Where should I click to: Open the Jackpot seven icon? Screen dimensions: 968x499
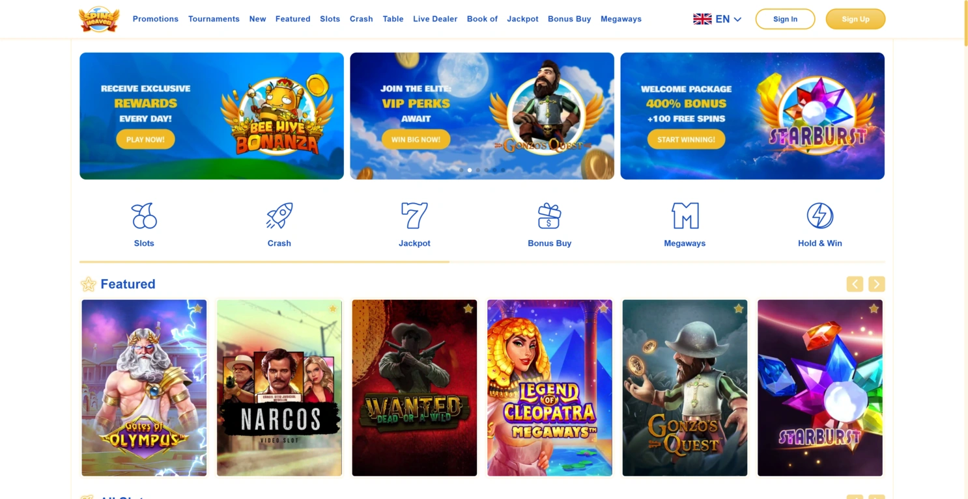(414, 215)
